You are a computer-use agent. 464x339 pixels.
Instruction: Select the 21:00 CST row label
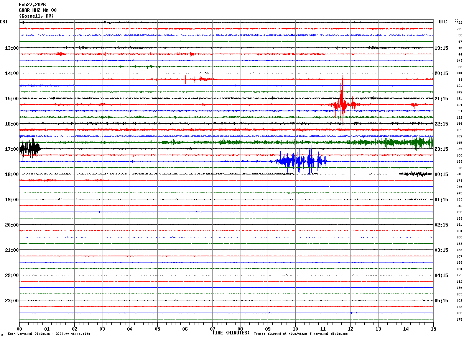pos(12,250)
